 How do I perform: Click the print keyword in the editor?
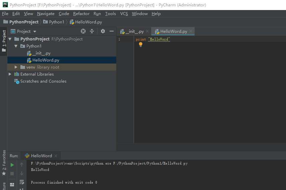141,39
